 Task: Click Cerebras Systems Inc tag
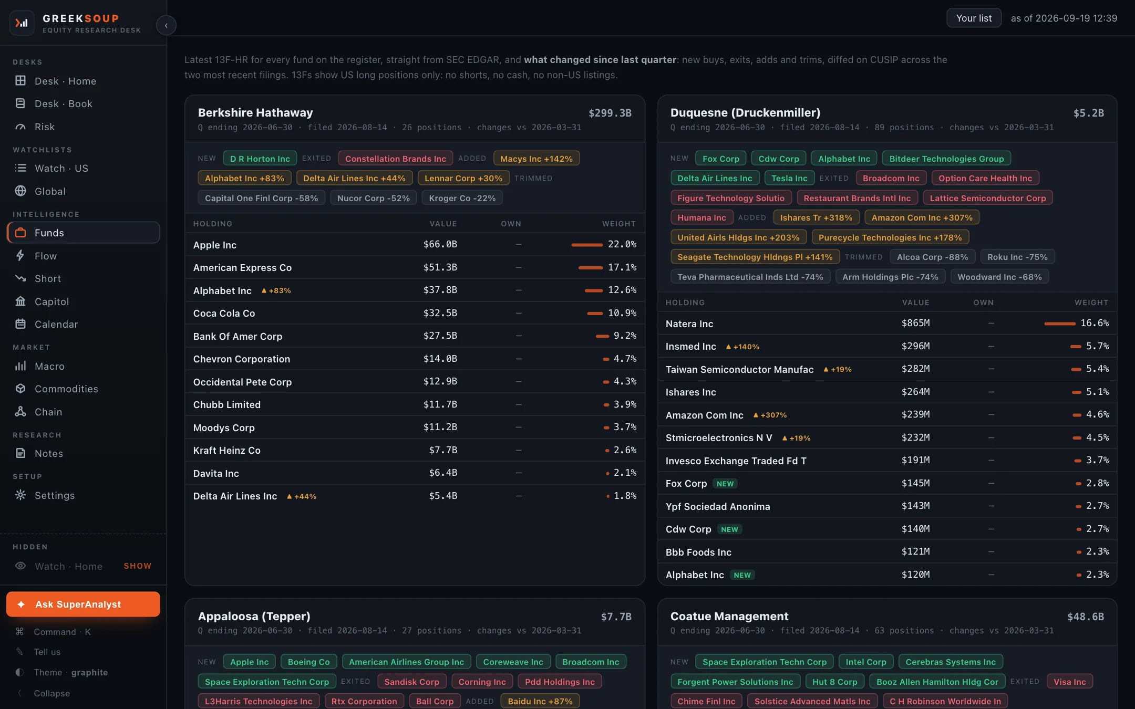click(x=951, y=662)
